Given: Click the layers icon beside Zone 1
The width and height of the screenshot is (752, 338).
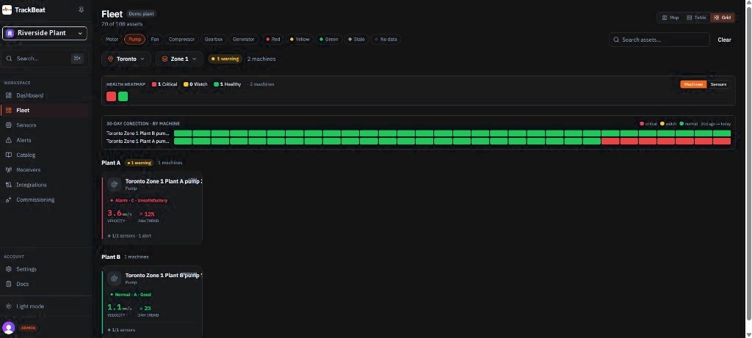Looking at the screenshot, I should 164,59.
